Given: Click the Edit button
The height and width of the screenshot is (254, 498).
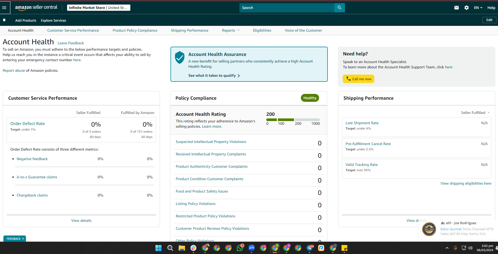Looking at the screenshot, I should point(489,20).
